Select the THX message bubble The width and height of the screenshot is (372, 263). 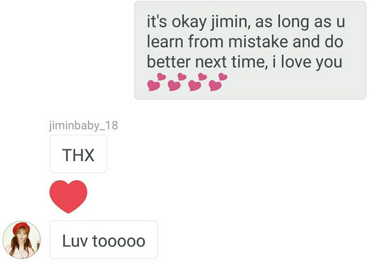[78, 154]
